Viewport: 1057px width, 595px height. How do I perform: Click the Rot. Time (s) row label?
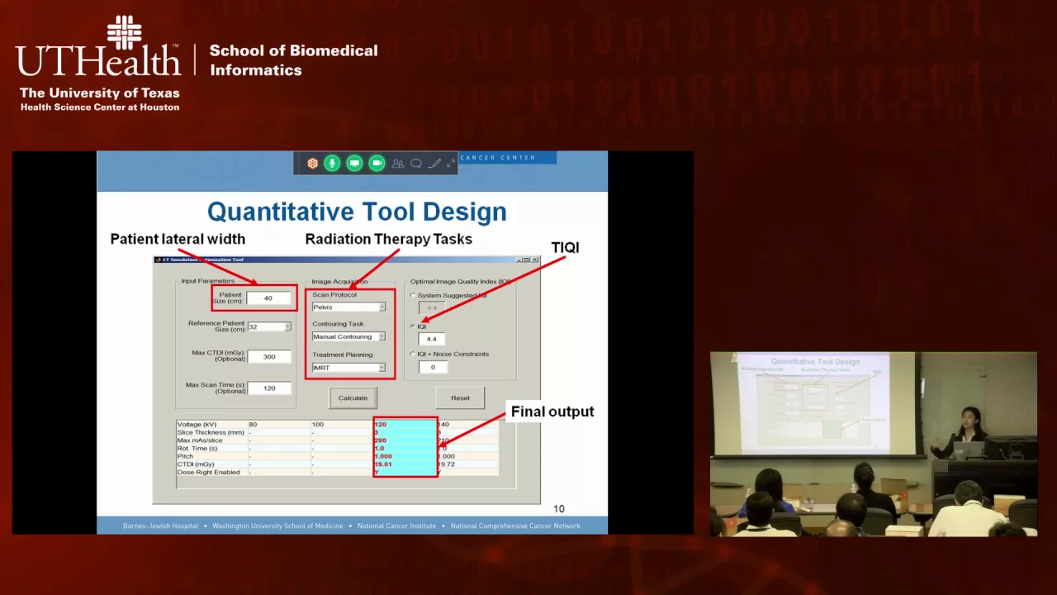tap(197, 448)
